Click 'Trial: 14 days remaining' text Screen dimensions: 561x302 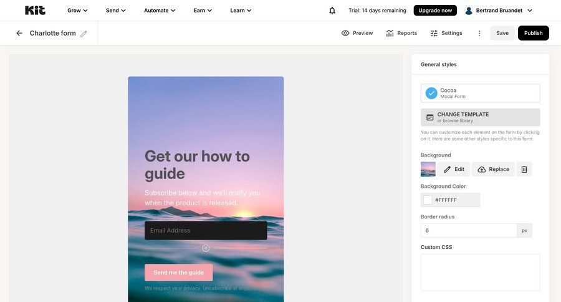tap(377, 11)
